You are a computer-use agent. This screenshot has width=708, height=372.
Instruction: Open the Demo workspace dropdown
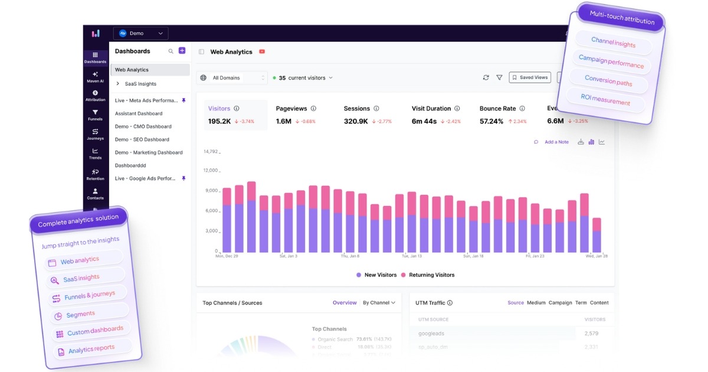click(x=140, y=33)
